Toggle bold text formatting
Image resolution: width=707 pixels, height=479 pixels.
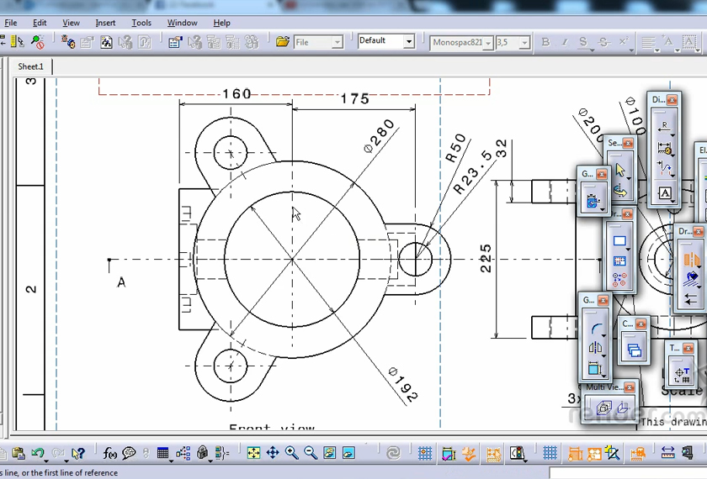tap(545, 42)
